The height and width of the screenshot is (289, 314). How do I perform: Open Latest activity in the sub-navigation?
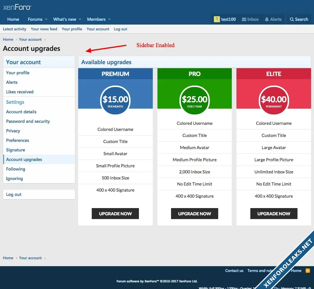tap(14, 29)
